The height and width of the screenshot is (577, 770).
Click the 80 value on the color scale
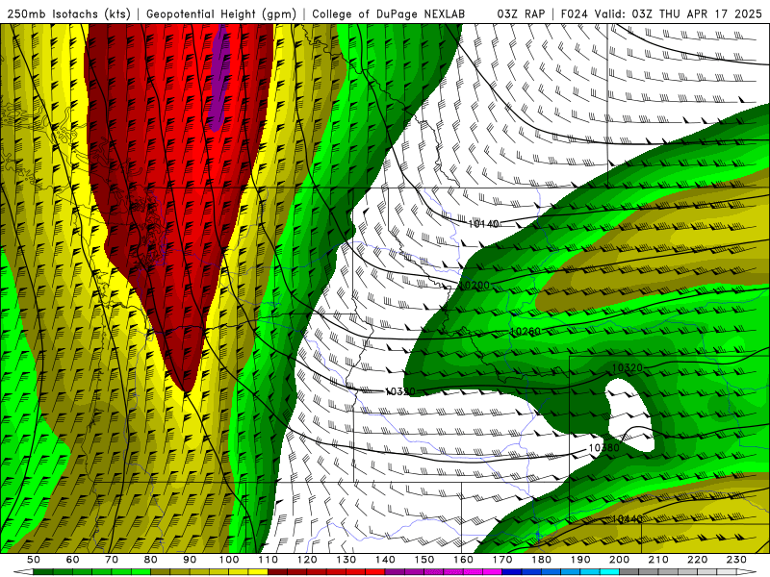tap(151, 560)
